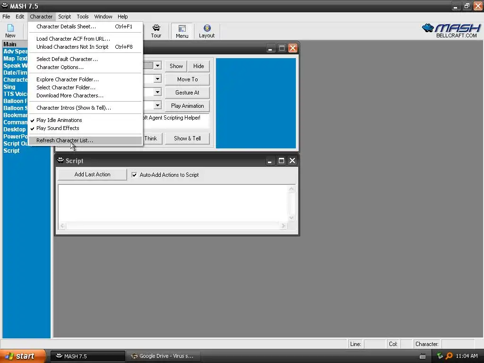The height and width of the screenshot is (363, 484).
Task: Click the Script text area
Action: pos(173,203)
